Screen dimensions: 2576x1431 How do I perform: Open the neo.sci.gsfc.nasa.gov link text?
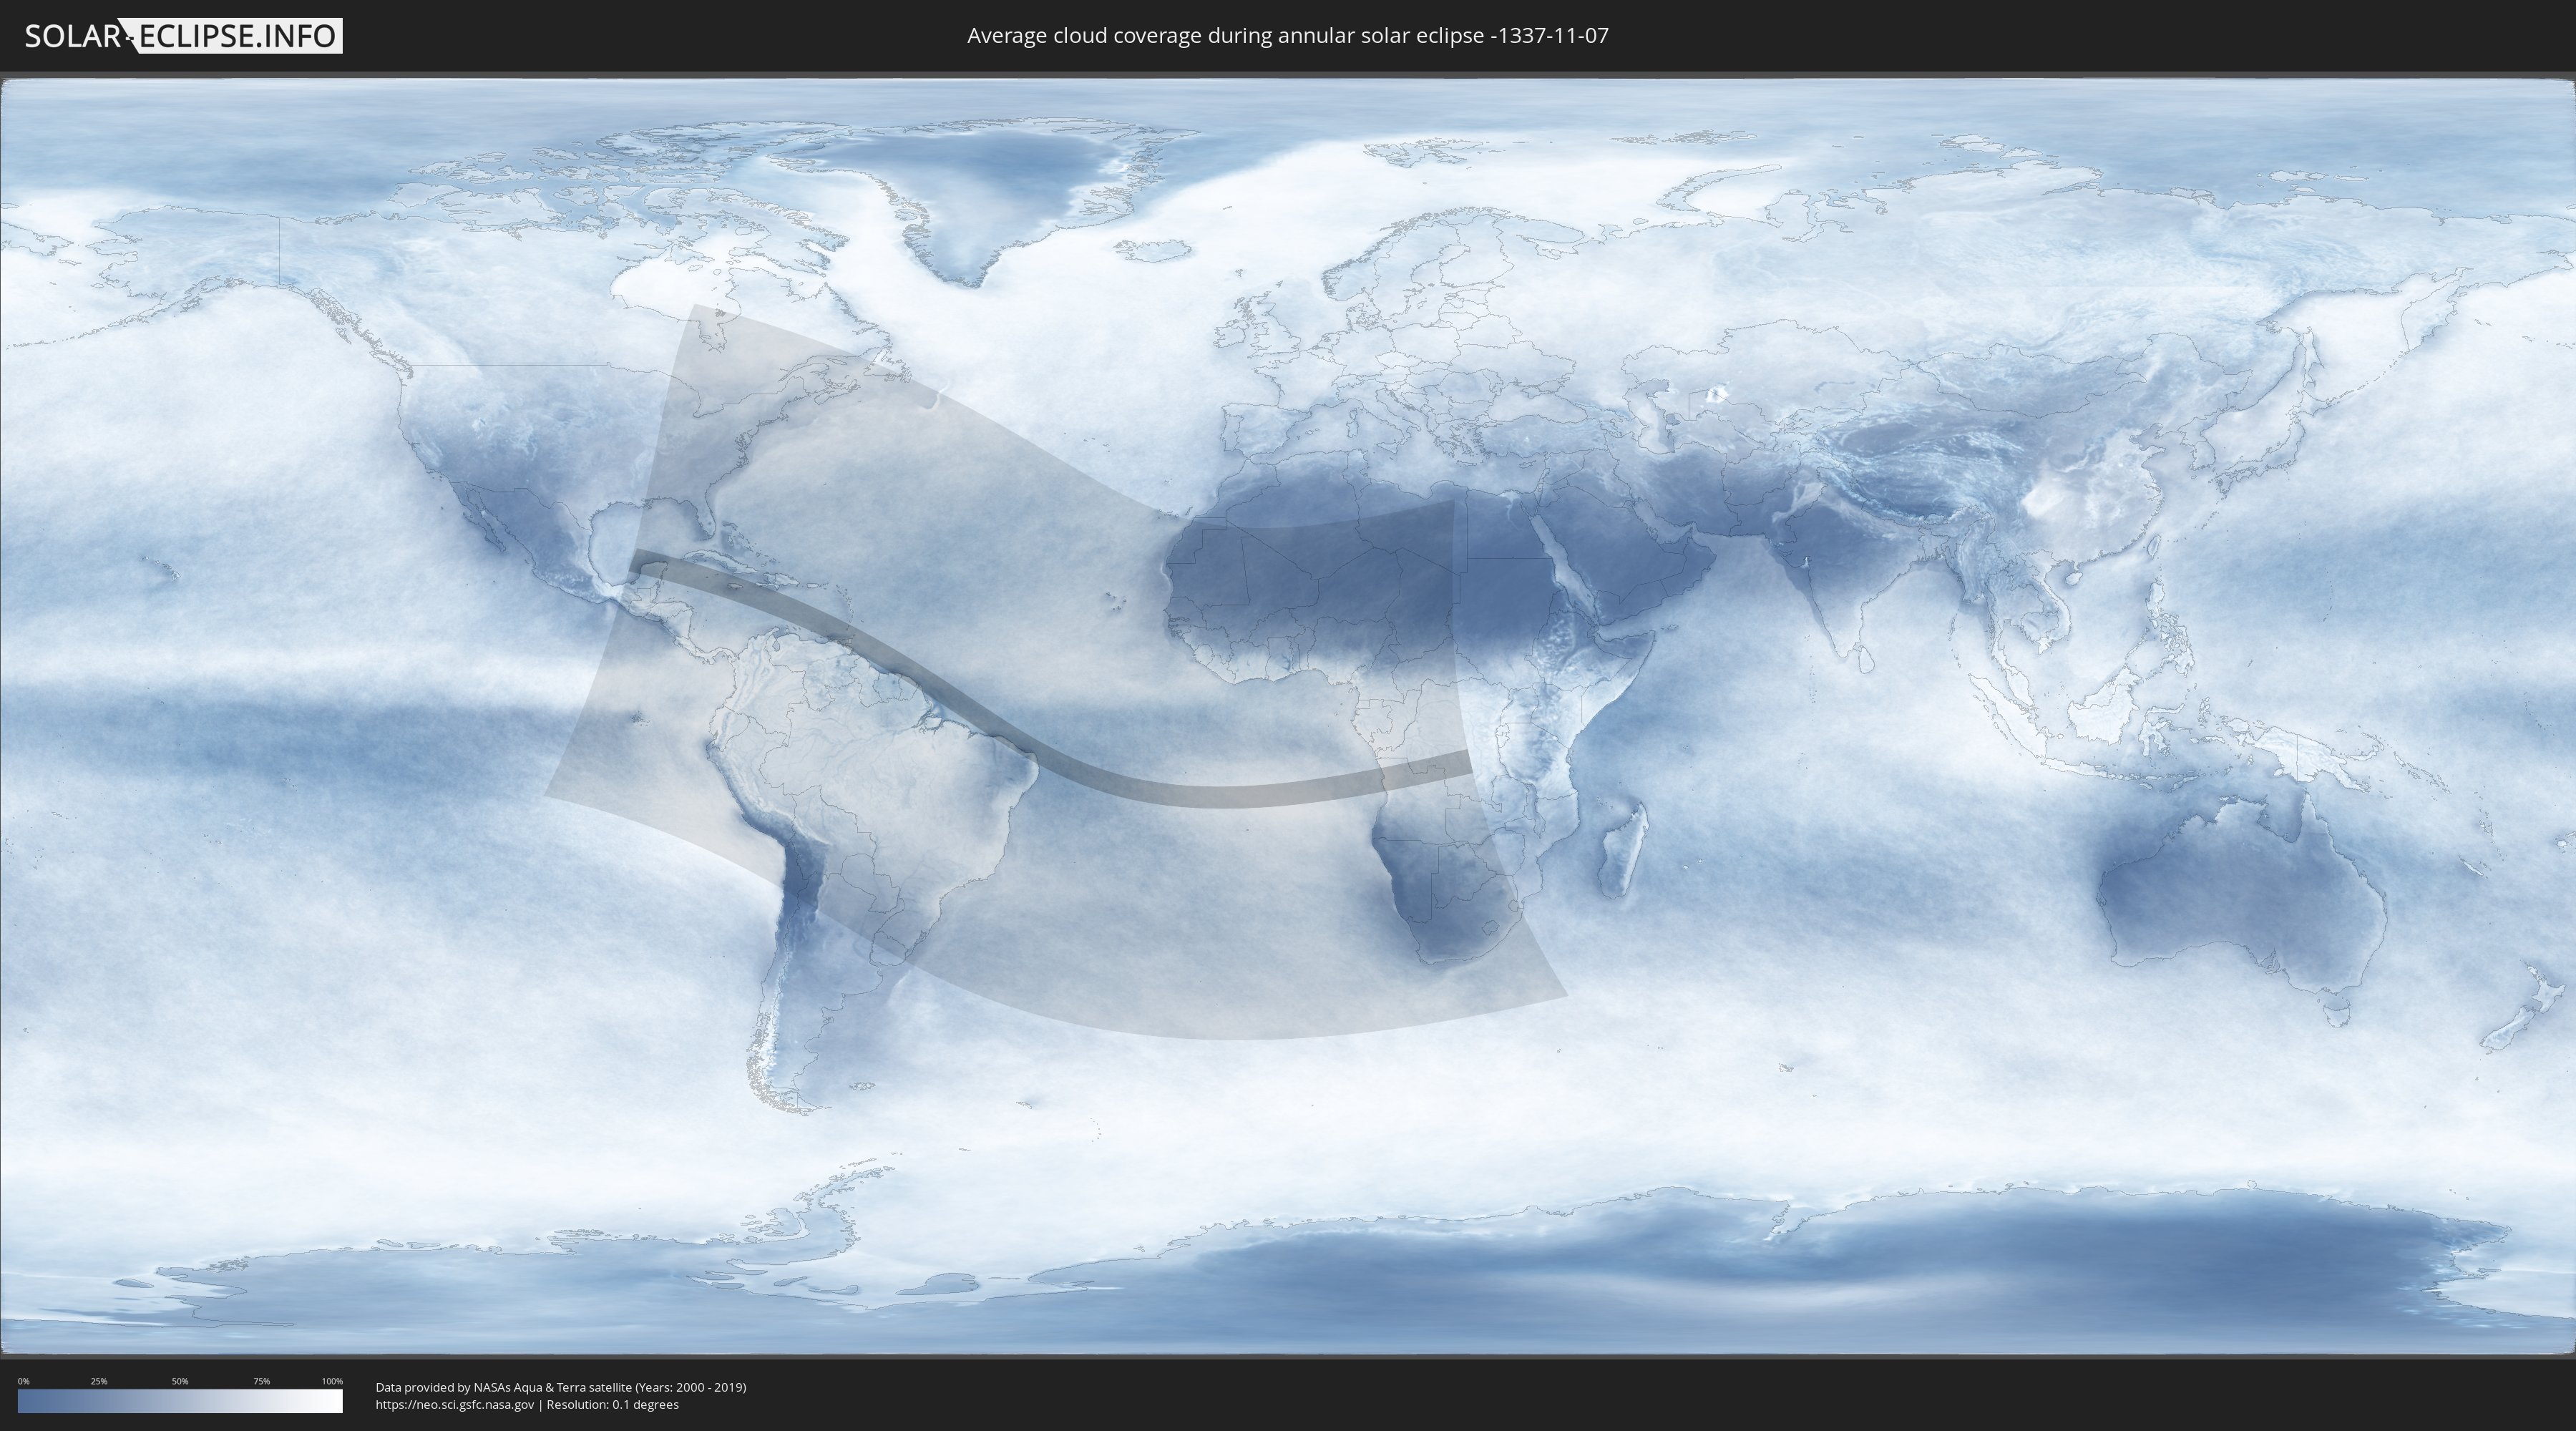click(x=455, y=1404)
